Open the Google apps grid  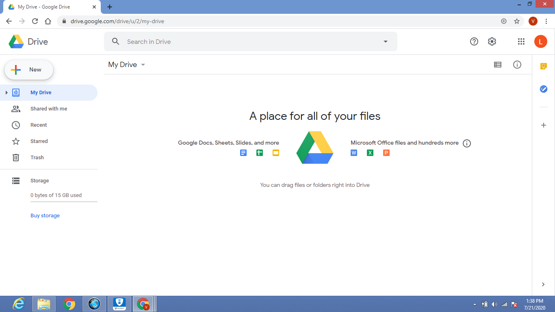click(521, 41)
